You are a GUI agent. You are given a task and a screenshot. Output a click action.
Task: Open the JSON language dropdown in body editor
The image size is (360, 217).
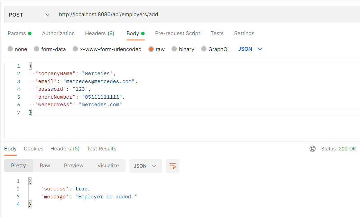pyautogui.click(x=250, y=49)
